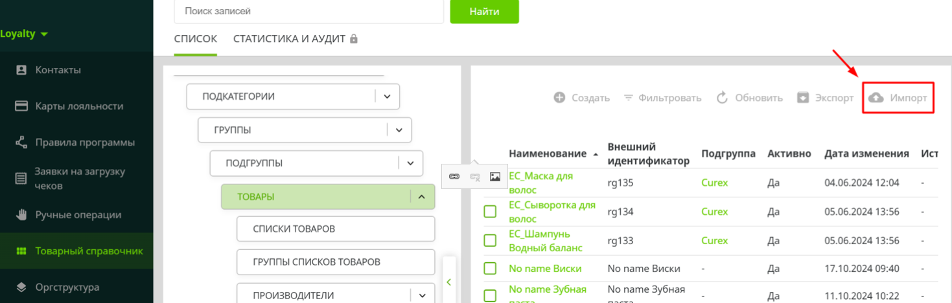
Task: Open Контакты via its sidebar icon
Action: click(21, 70)
